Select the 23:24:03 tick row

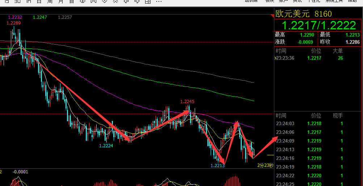pyautogui.click(x=318, y=123)
